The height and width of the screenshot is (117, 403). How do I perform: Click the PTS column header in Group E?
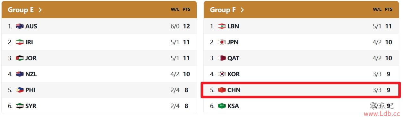point(186,9)
